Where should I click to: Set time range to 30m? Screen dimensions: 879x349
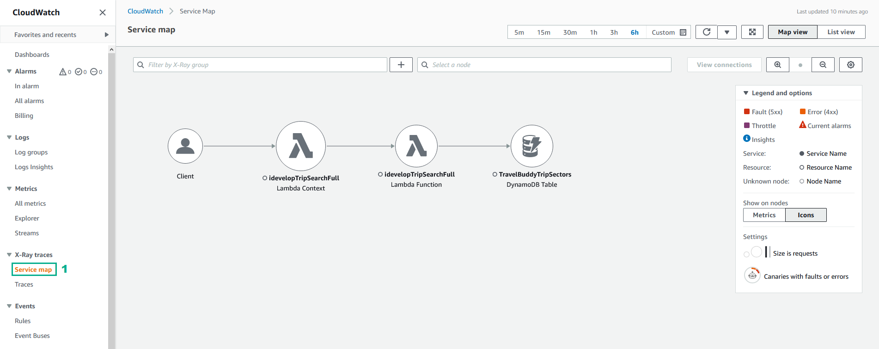570,32
